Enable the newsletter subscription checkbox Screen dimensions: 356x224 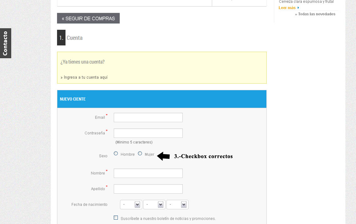click(116, 218)
